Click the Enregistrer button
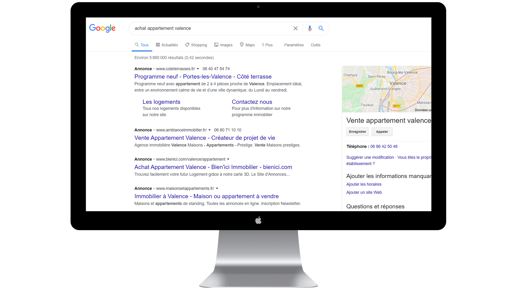The height and width of the screenshot is (290, 517). (x=357, y=132)
